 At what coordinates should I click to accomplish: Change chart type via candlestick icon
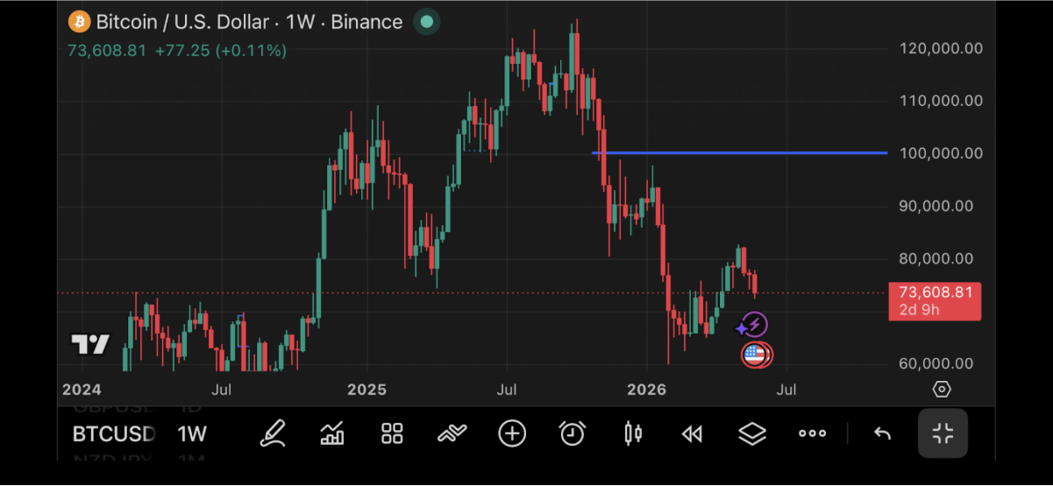pyautogui.click(x=633, y=433)
